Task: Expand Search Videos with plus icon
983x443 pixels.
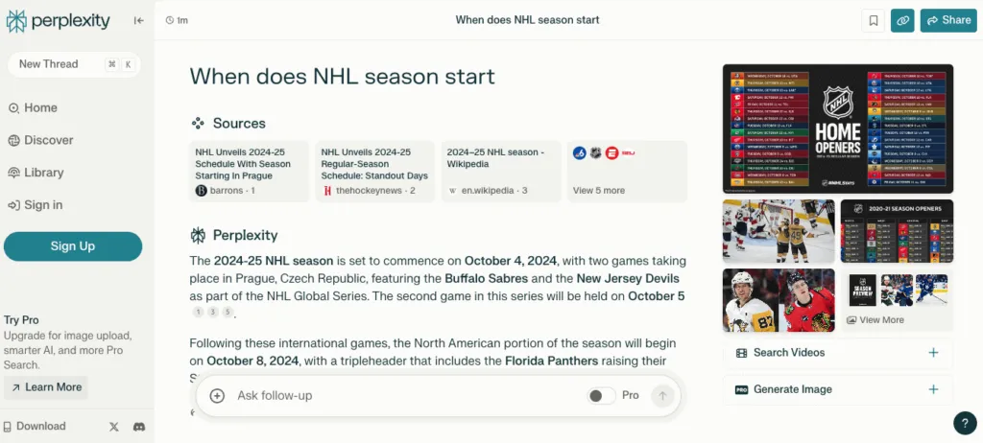Action: coord(933,353)
